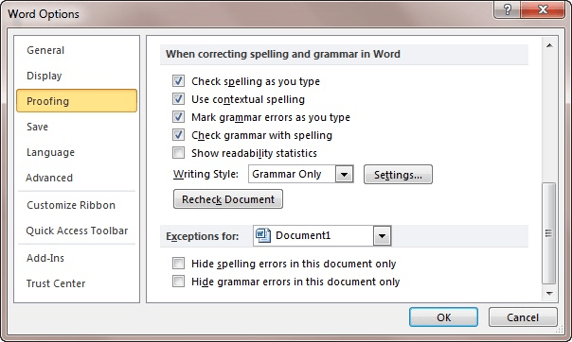Click the Recheck Document button
The height and width of the screenshot is (342, 572).
(228, 199)
